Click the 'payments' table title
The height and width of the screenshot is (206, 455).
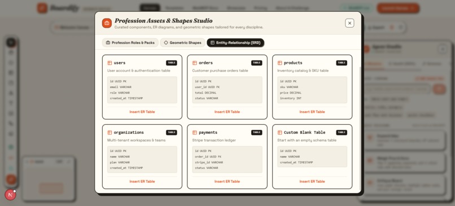pos(208,132)
